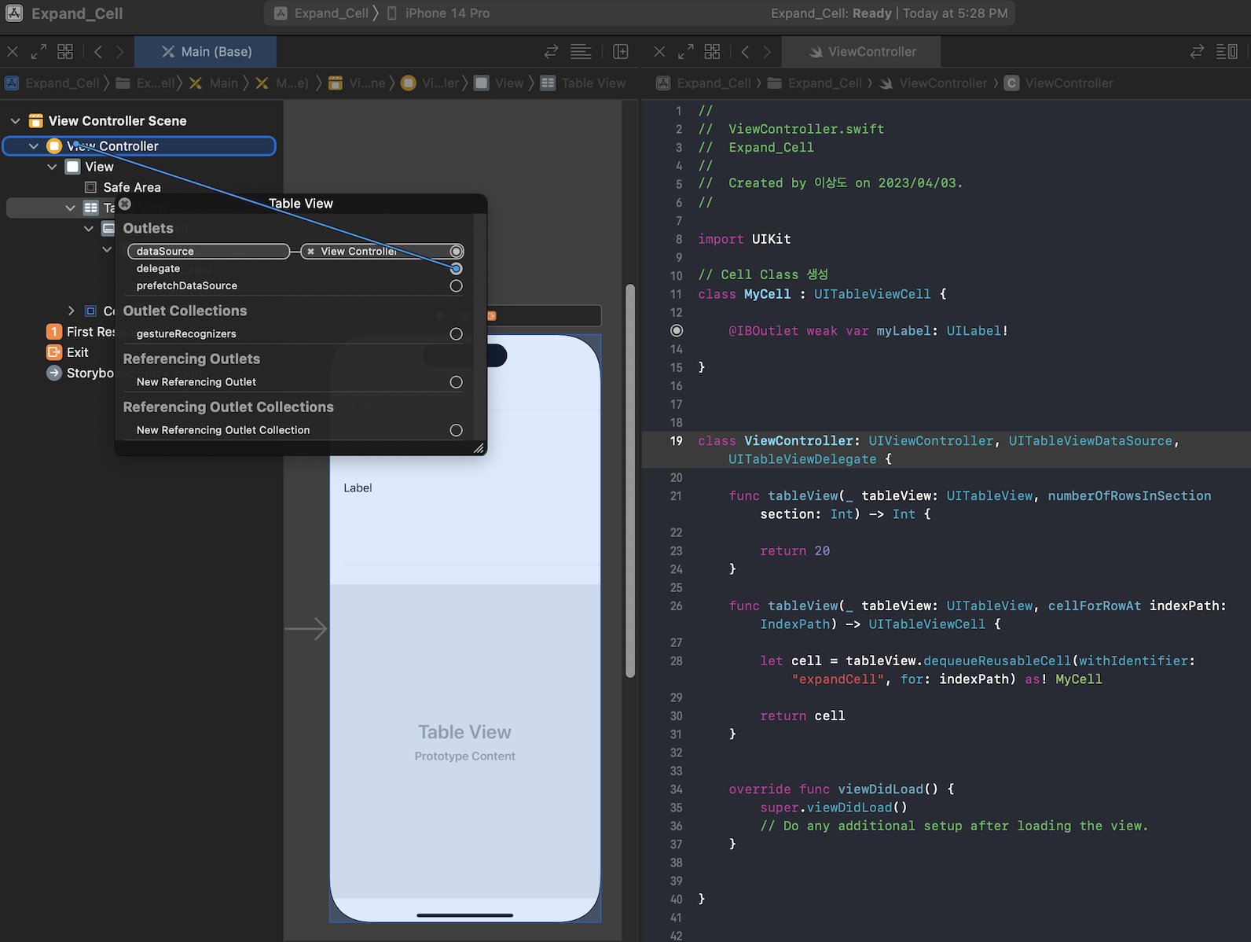The image size is (1251, 942).
Task: Click the storyboard canvas vertical scrollbar
Action: (x=630, y=480)
